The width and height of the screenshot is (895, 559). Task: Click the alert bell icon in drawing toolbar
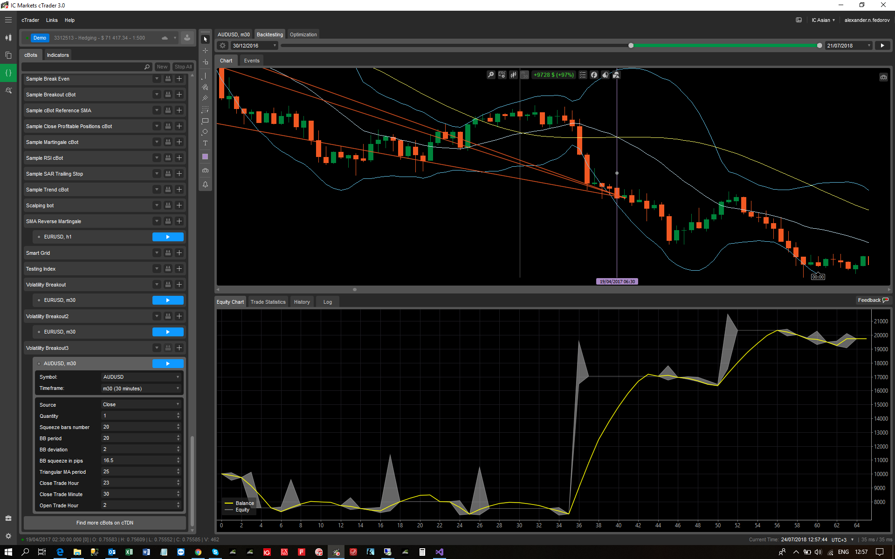coord(205,184)
